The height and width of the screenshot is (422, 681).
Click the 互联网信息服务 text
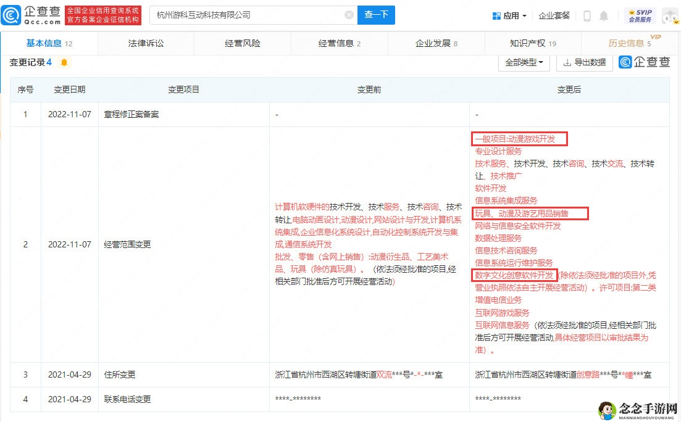(x=502, y=326)
